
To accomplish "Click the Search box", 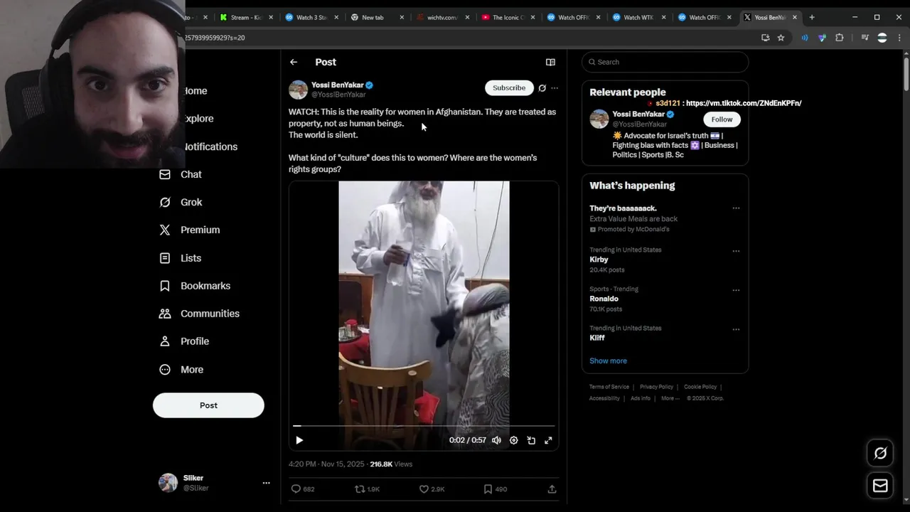I will click(665, 62).
